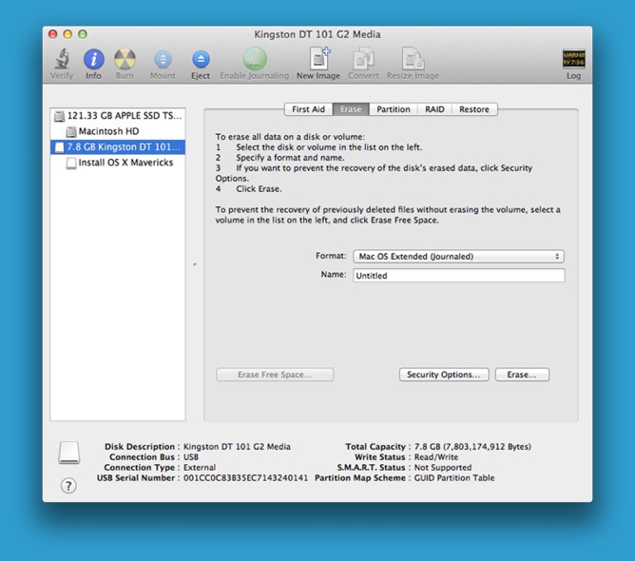Zoom window with the green button

click(83, 34)
